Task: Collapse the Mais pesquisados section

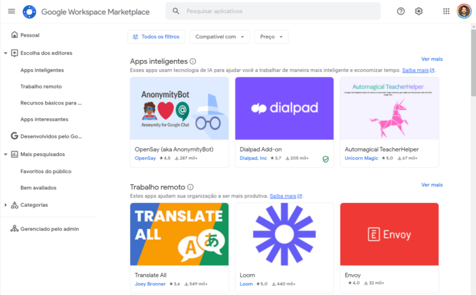Action: (5, 155)
